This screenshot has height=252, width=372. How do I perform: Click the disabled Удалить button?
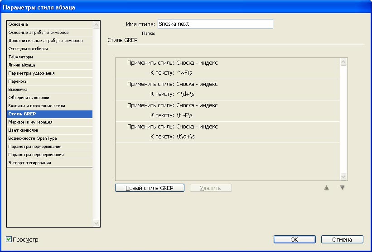coord(211,188)
